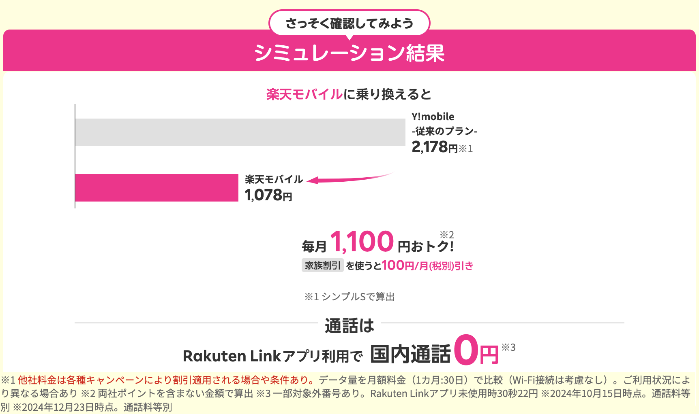The width and height of the screenshot is (699, 414).
Task: Click the pink 楽天モバイル price bar
Action: tap(157, 188)
